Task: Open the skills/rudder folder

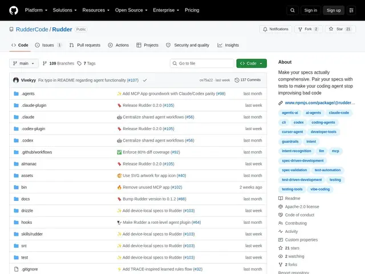Action: click(32, 234)
